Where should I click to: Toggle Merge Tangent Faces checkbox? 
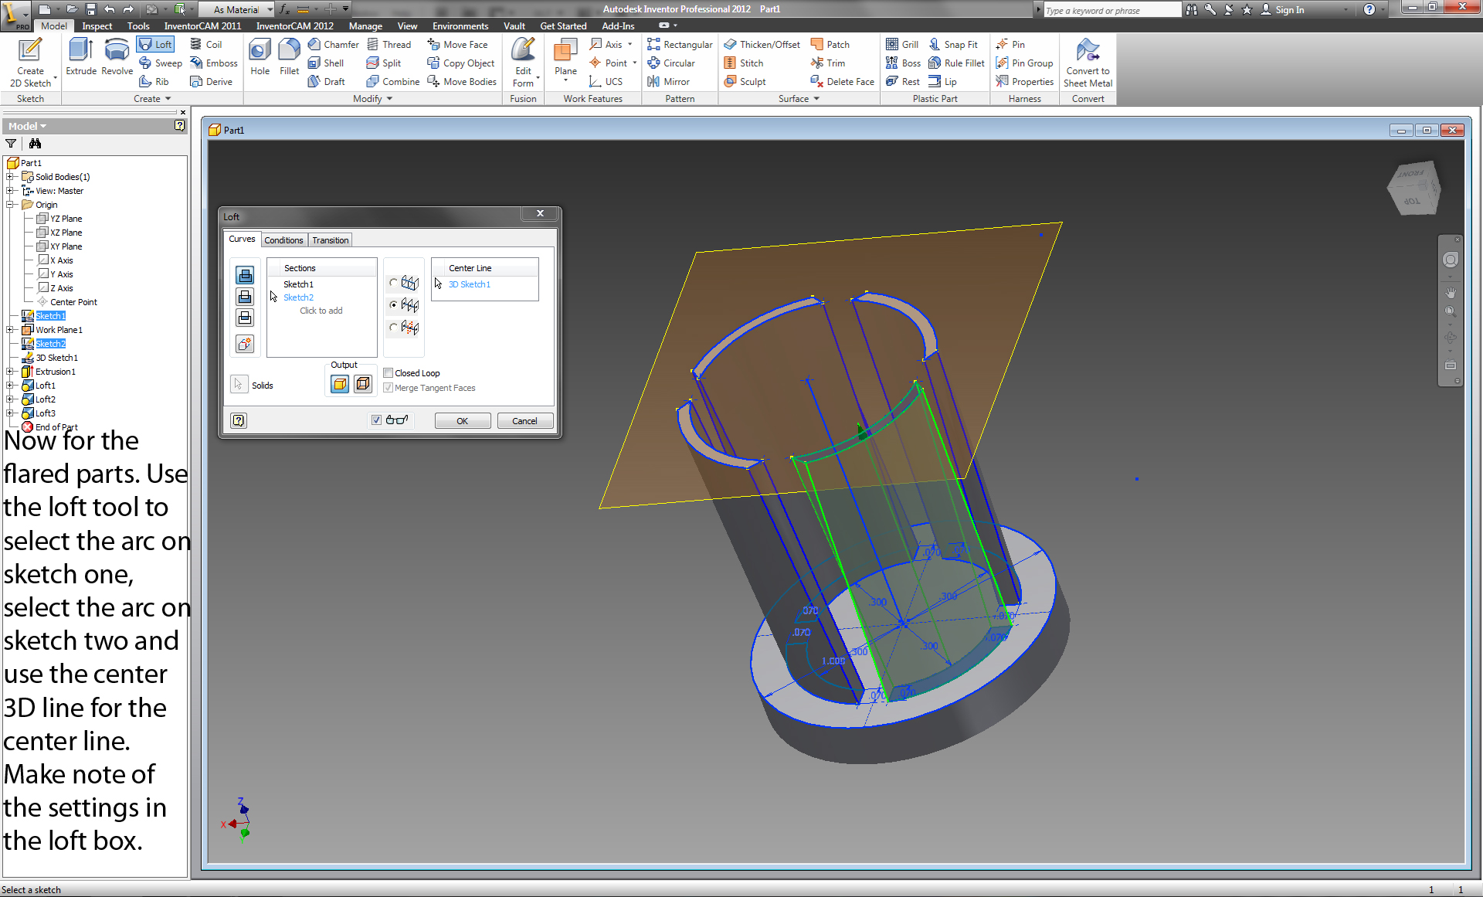click(x=389, y=388)
